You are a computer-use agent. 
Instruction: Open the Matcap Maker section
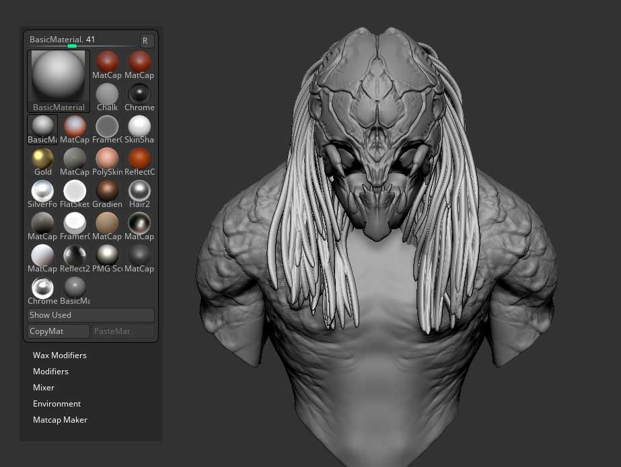point(60,420)
